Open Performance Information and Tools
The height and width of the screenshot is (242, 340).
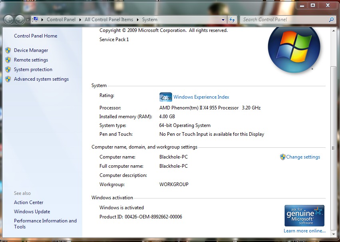[45, 224]
